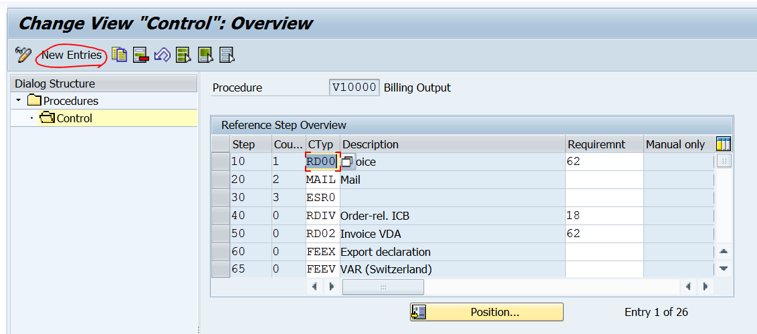
Task: Open table settings column configuration icon
Action: coord(723,144)
